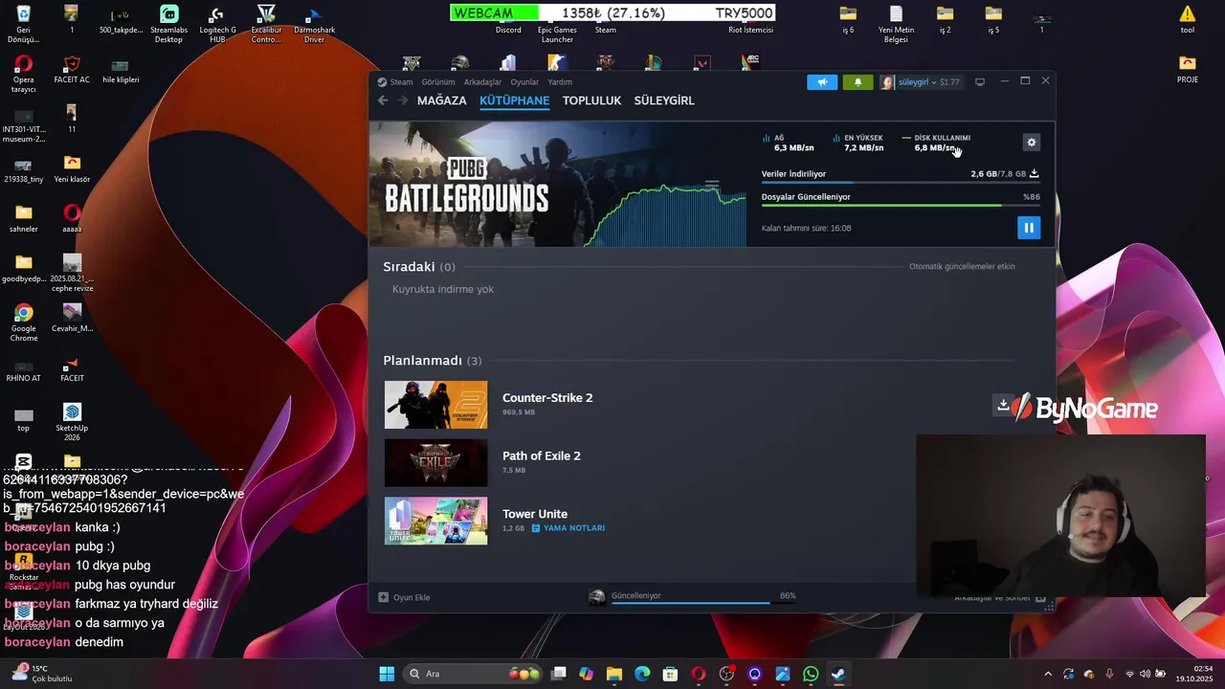The image size is (1225, 689).
Task: Click the Dosyalar Güncelleniyor progress bar
Action: tap(900, 205)
